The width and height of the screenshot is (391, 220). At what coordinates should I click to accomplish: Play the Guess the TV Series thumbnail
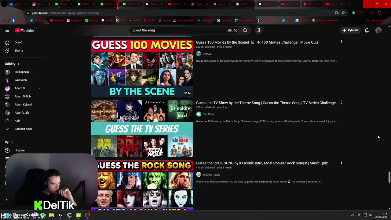point(142,129)
